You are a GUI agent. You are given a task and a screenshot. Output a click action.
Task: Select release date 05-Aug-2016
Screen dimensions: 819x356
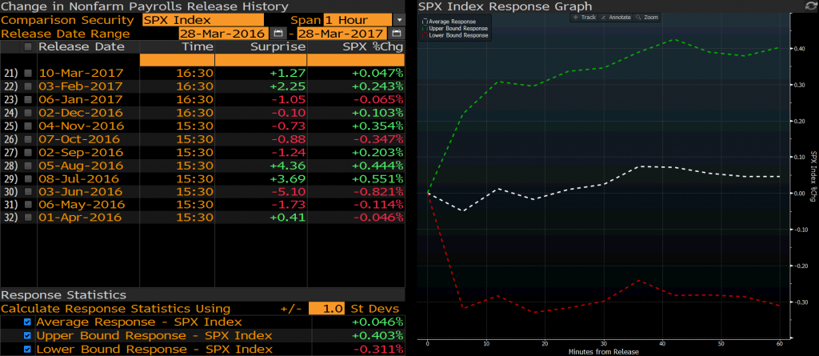point(82,165)
